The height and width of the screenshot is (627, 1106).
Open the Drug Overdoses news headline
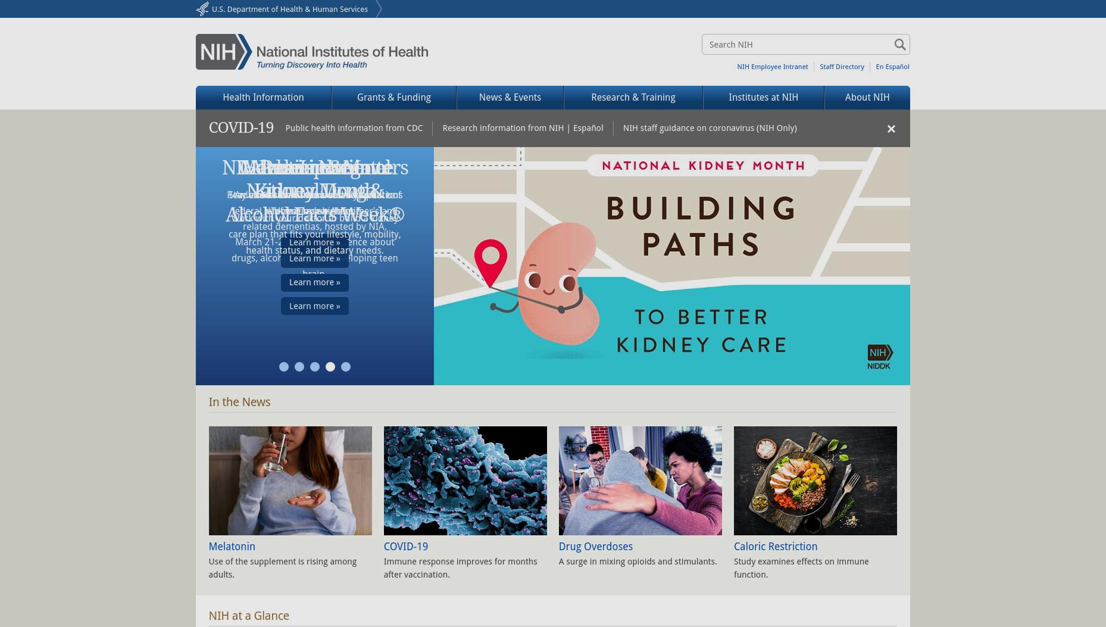596,547
